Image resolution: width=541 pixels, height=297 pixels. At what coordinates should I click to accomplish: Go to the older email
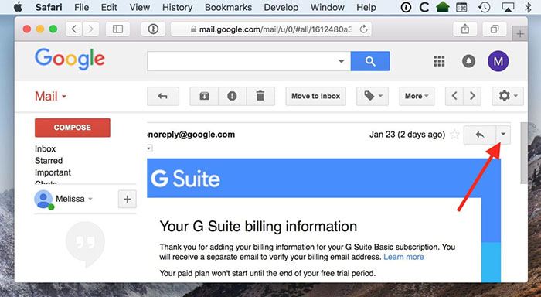pos(473,96)
